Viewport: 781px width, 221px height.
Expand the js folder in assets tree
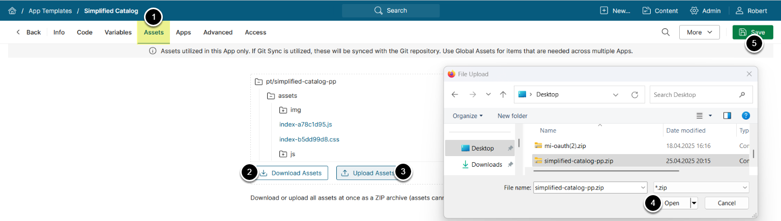click(x=283, y=154)
